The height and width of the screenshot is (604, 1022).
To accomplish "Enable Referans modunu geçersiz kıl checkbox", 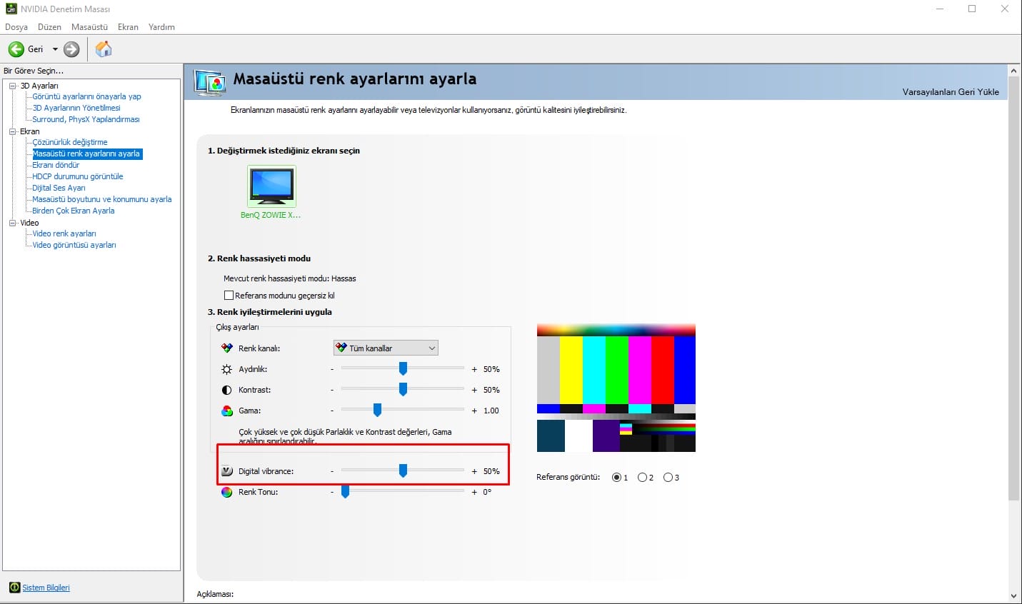I will pos(229,296).
